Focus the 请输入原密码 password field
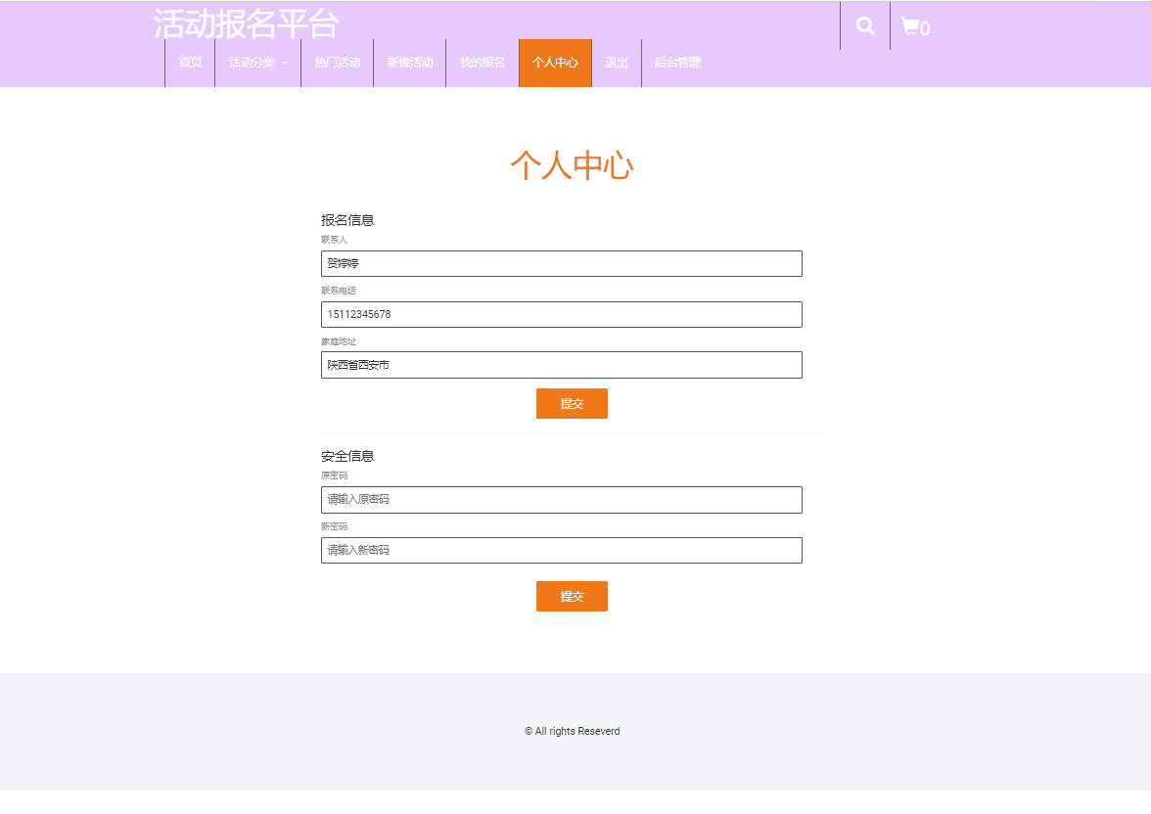Image resolution: width=1151 pixels, height=814 pixels. (x=561, y=499)
